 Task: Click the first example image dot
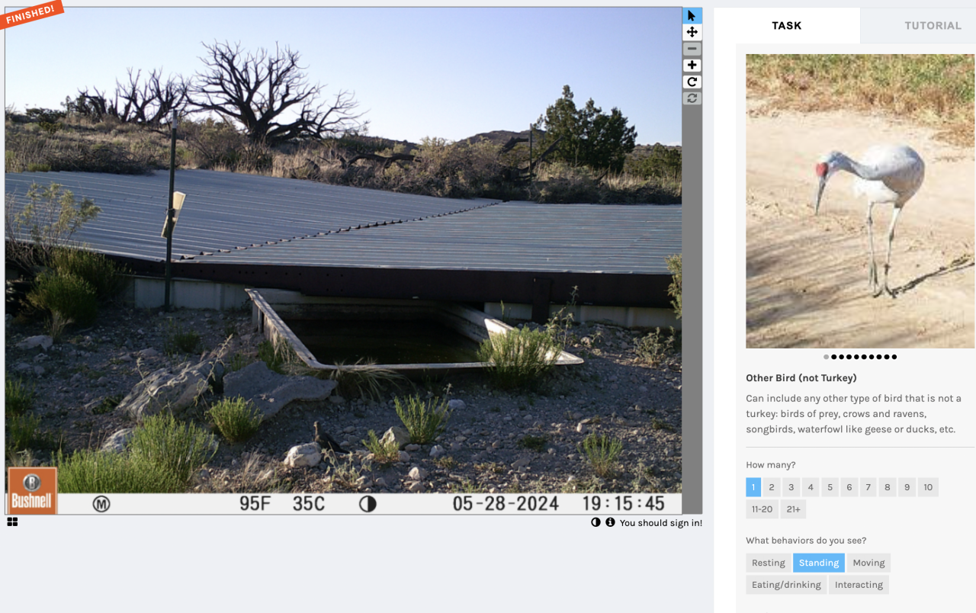[826, 357]
